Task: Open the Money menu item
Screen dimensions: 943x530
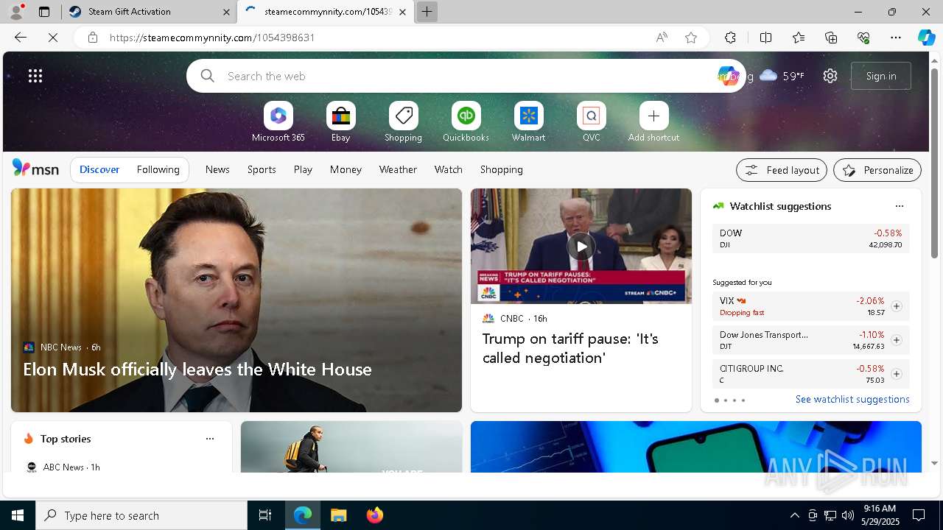Action: click(x=346, y=169)
